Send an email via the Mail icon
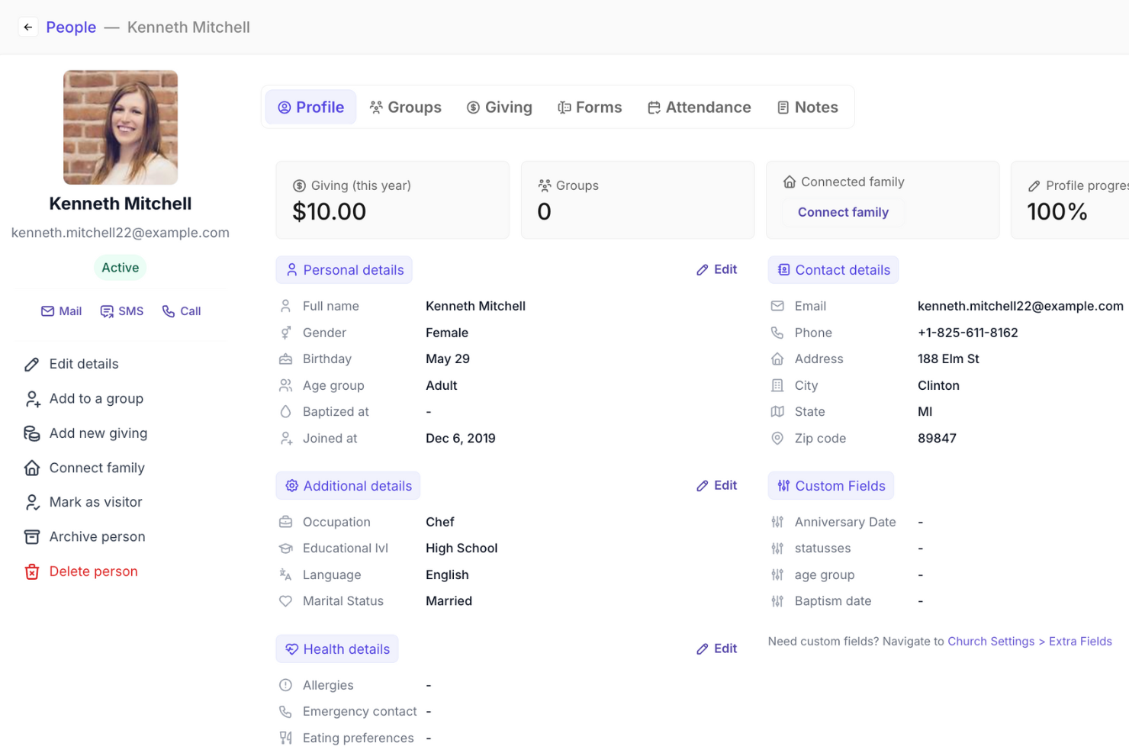Viewport: 1129px width, 753px height. tap(47, 311)
